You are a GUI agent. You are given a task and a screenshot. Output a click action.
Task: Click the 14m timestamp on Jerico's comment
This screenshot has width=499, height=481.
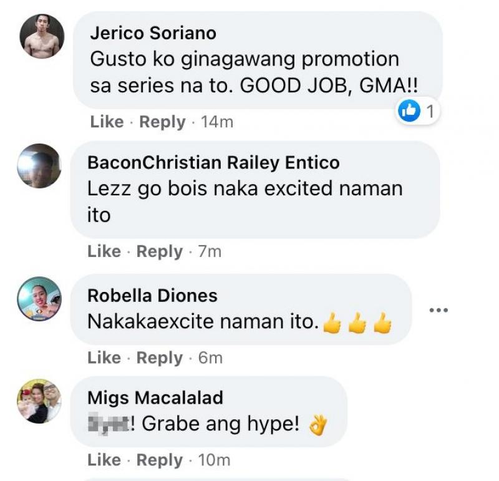point(217,122)
